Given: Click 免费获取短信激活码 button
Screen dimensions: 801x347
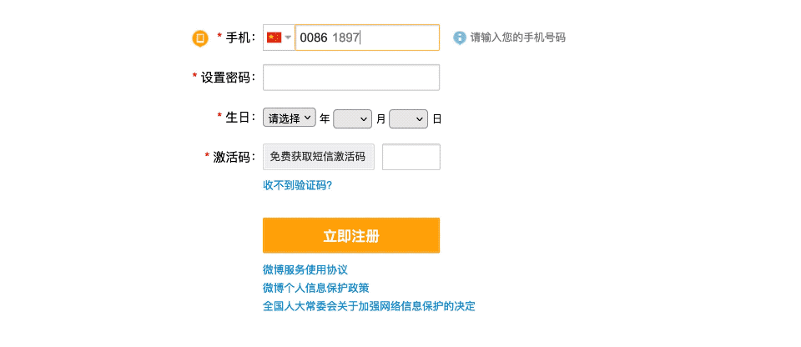Looking at the screenshot, I should point(318,157).
